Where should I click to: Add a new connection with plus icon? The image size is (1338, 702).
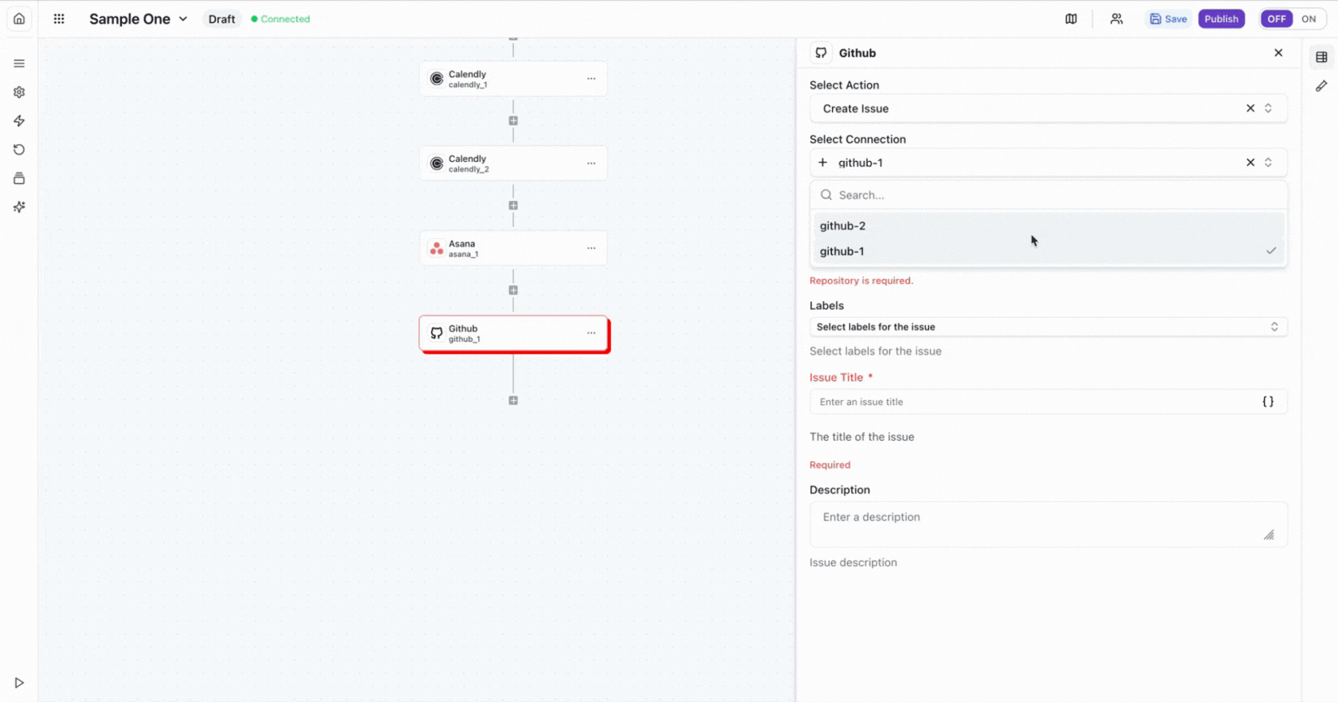point(823,163)
